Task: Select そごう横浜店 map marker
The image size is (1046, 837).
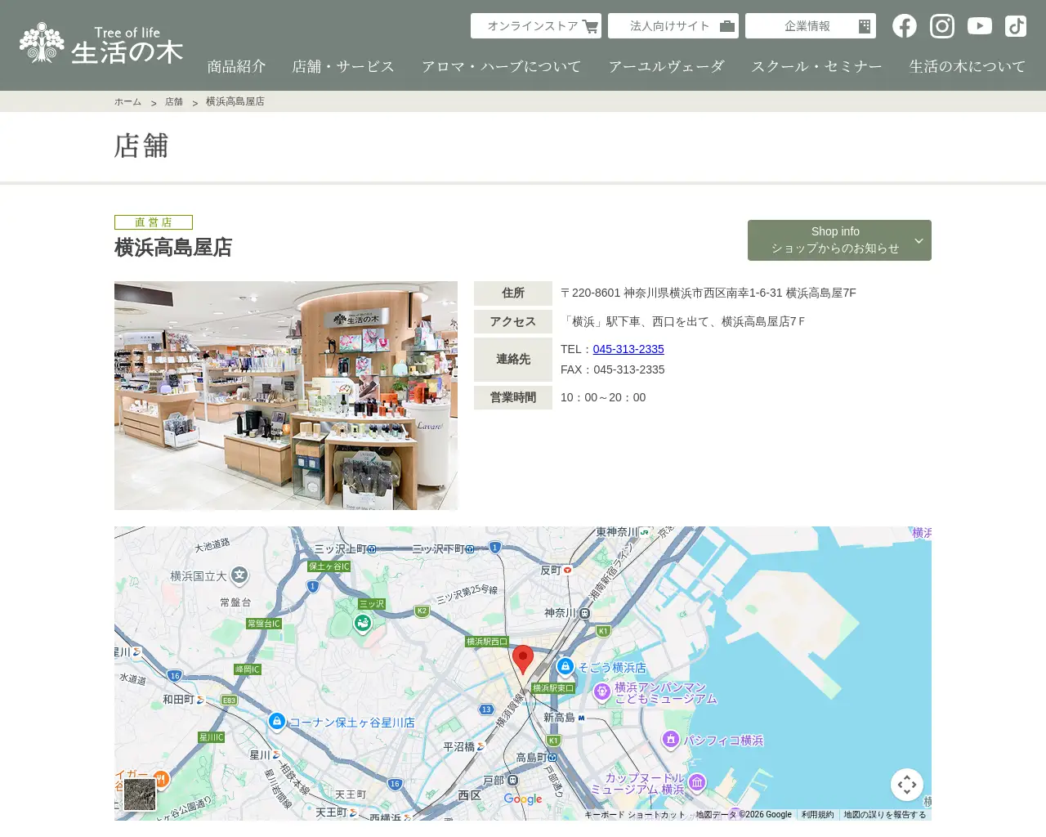Action: coord(565,666)
